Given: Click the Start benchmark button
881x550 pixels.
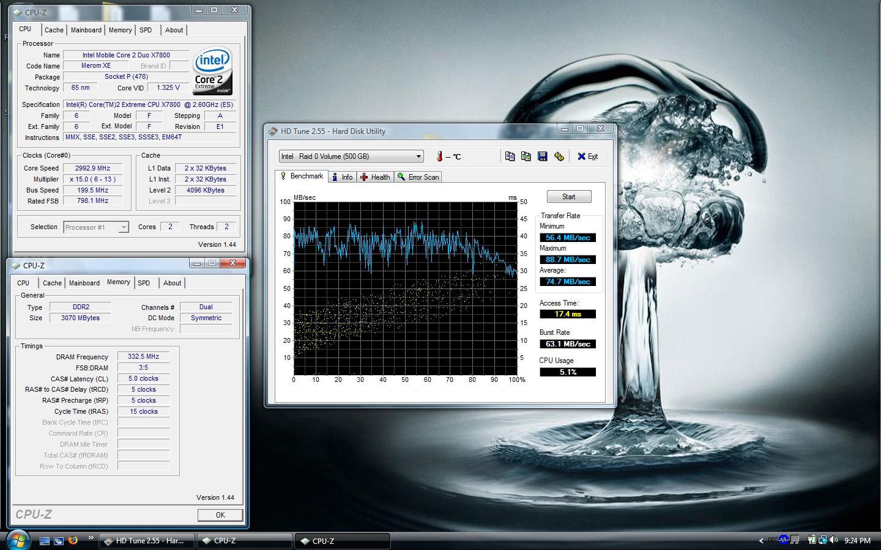Looking at the screenshot, I should coord(569,197).
